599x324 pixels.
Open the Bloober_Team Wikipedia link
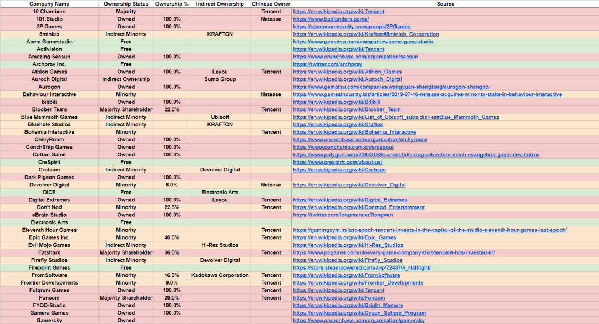pos(347,110)
